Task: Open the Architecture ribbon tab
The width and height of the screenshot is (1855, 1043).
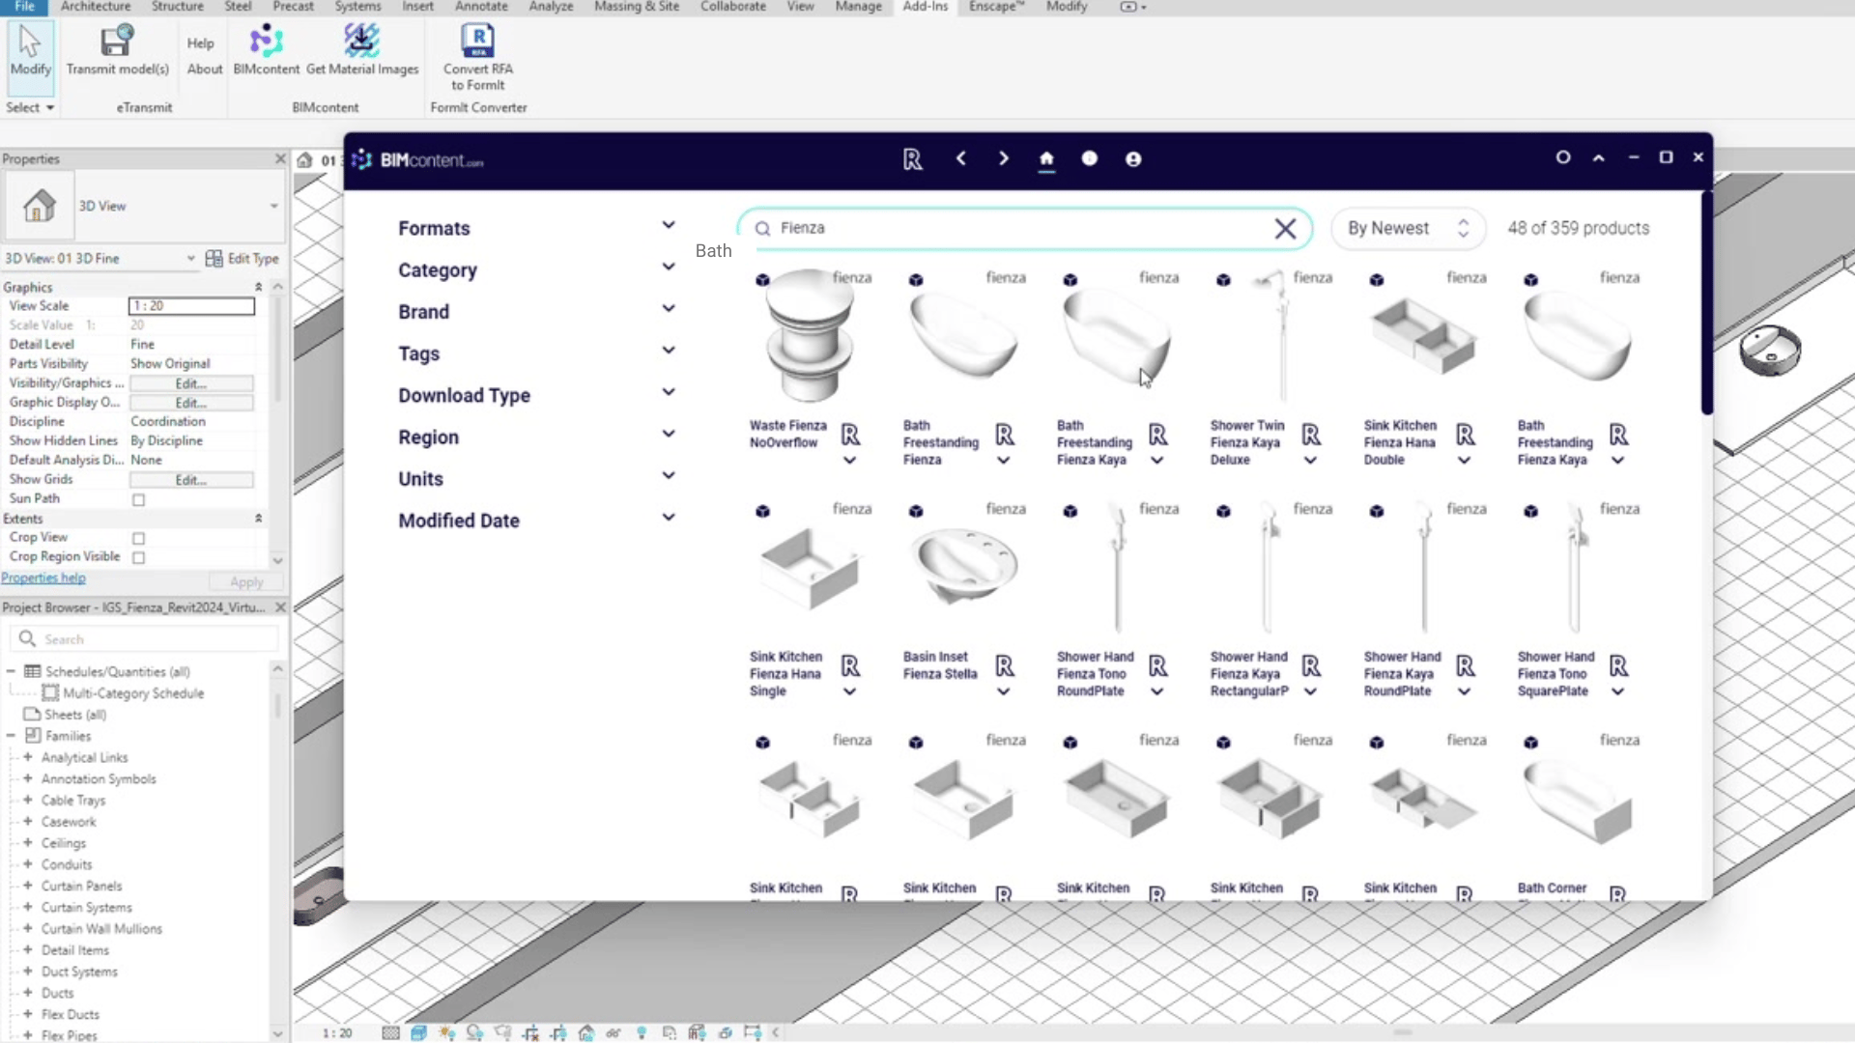Action: (95, 7)
